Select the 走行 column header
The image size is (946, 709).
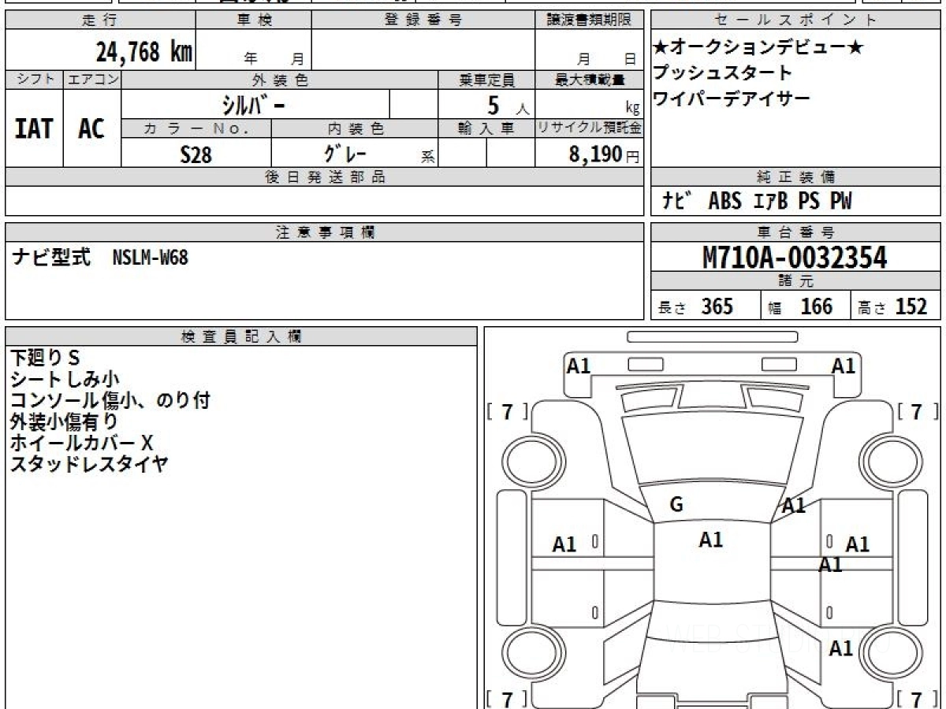(x=99, y=20)
